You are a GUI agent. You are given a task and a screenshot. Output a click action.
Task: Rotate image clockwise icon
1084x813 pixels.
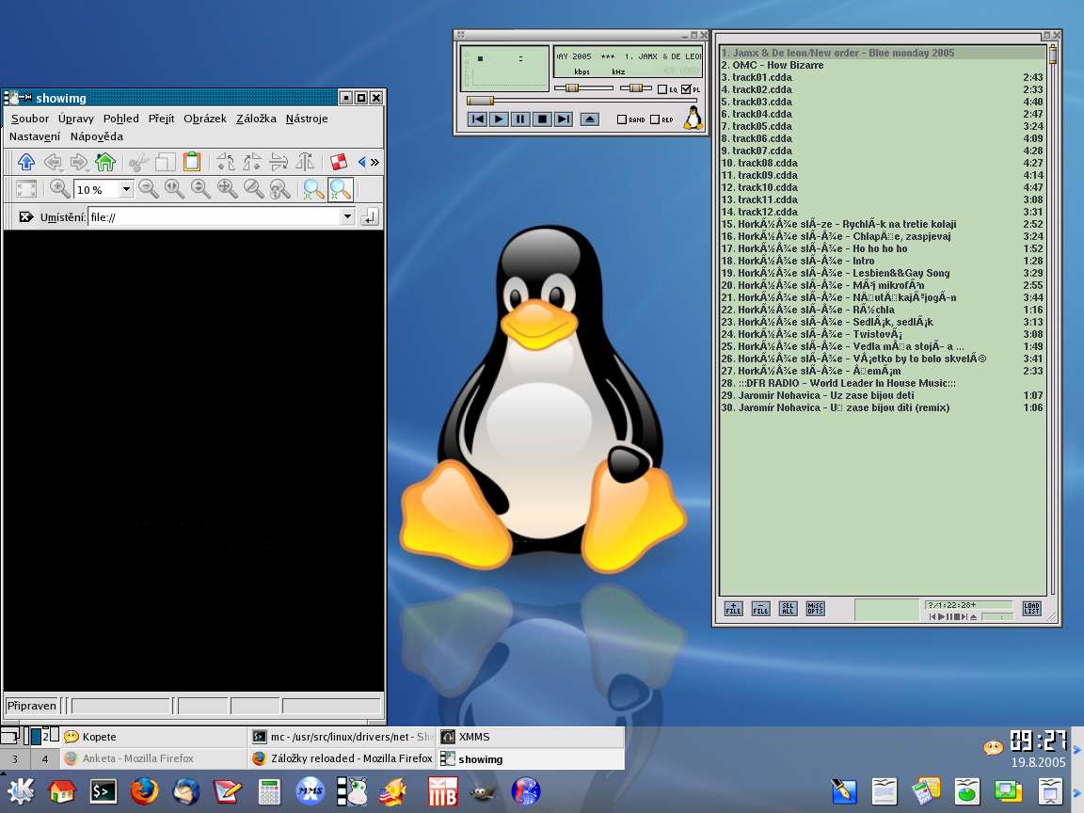251,162
